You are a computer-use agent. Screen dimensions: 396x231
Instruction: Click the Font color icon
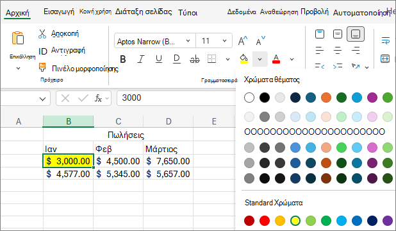point(276,59)
